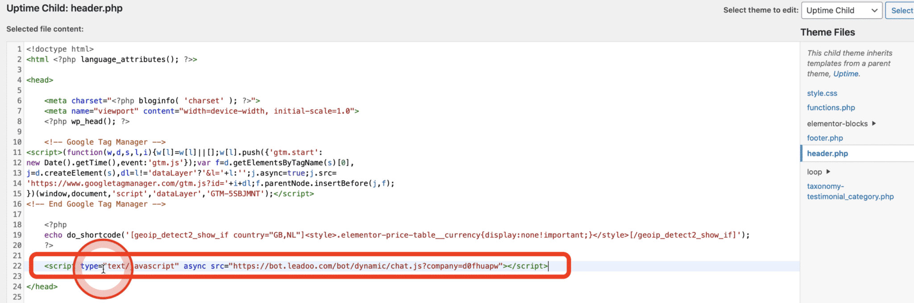Click the GTM-5SBJMNT script line
The image size is (914, 303).
pyautogui.click(x=170, y=194)
